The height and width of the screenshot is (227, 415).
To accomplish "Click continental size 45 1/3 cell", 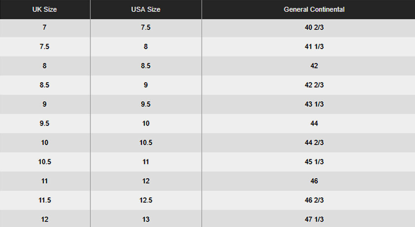I will 314,162.
